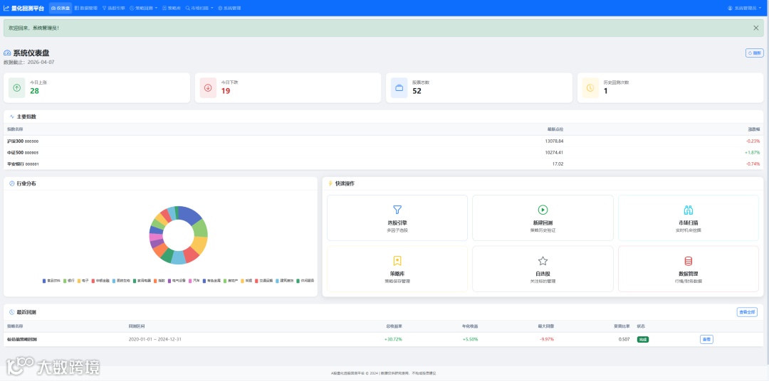Screen dimensions: 769x381
Task: Click the pie icon beside 行业分布
Action: click(12, 183)
